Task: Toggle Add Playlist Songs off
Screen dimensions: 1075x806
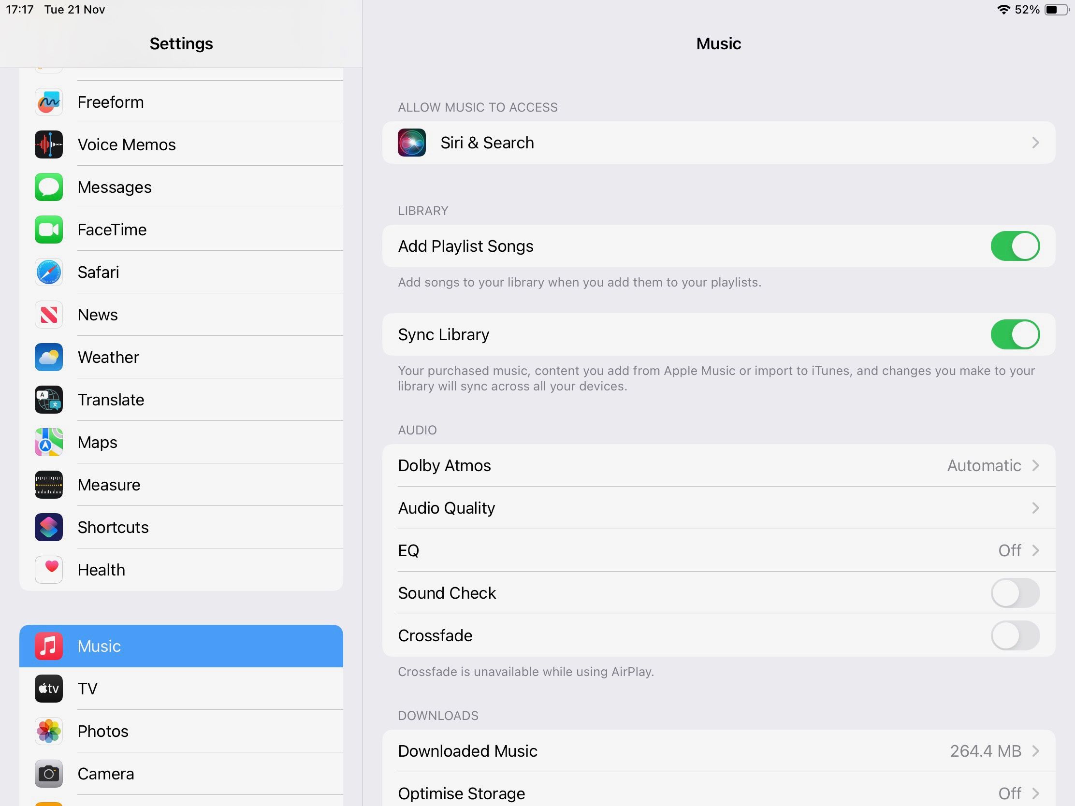Action: (1016, 246)
